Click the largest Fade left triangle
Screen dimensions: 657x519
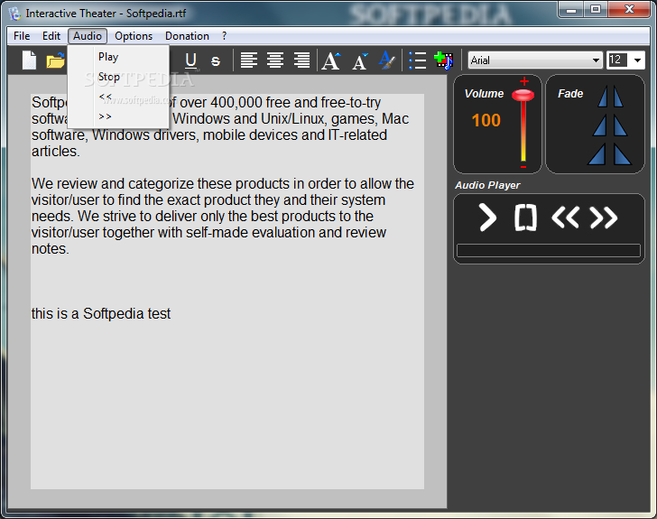pyautogui.click(x=598, y=153)
